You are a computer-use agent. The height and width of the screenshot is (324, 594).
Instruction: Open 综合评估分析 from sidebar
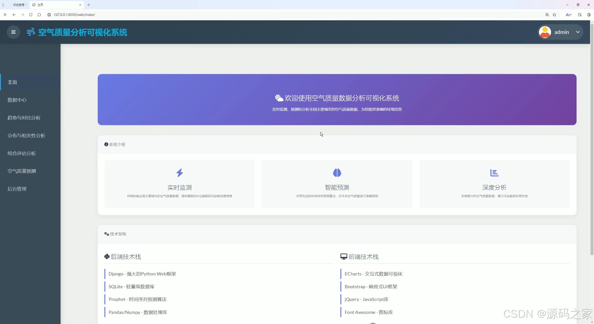22,153
